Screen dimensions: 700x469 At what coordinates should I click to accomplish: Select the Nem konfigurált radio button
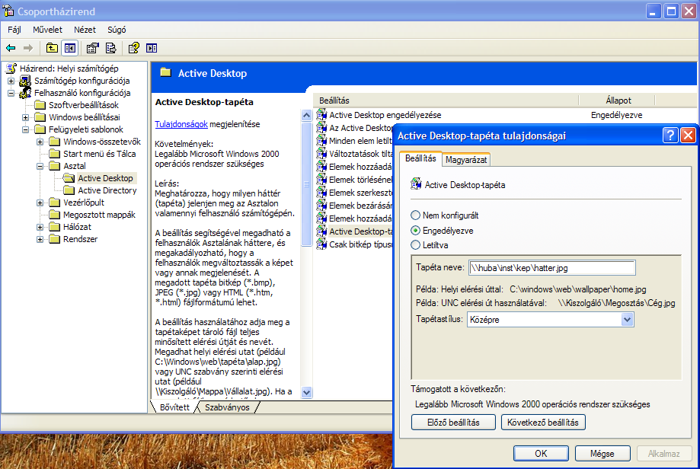point(416,215)
